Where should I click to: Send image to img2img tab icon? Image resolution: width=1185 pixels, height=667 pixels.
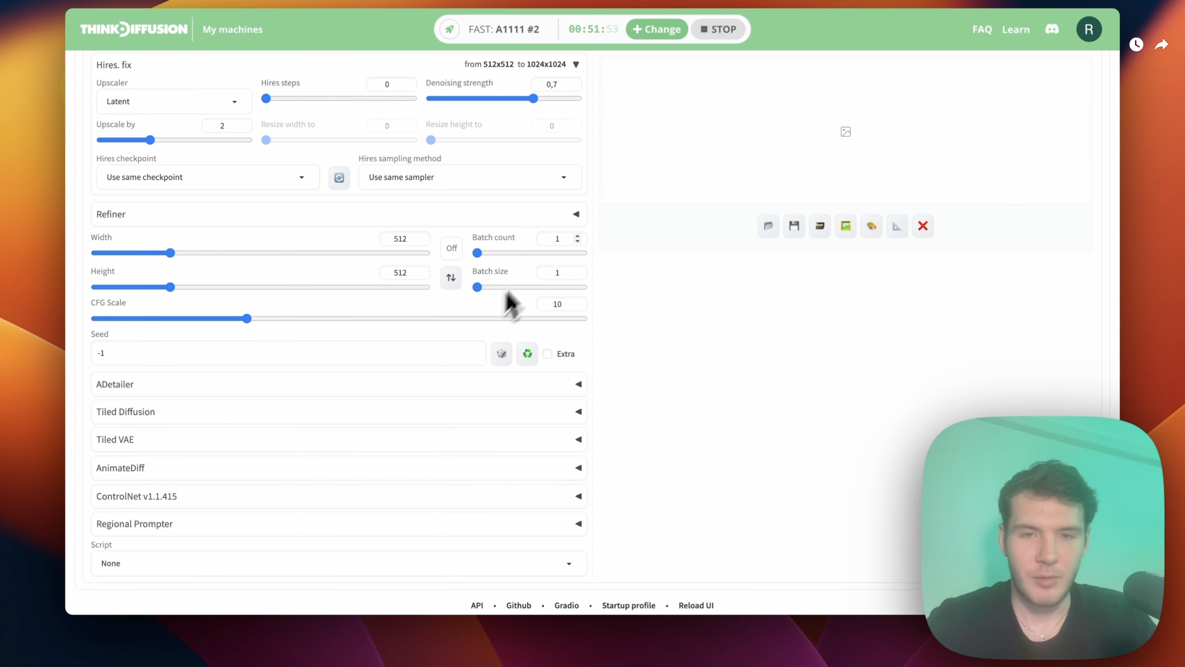pos(846,226)
